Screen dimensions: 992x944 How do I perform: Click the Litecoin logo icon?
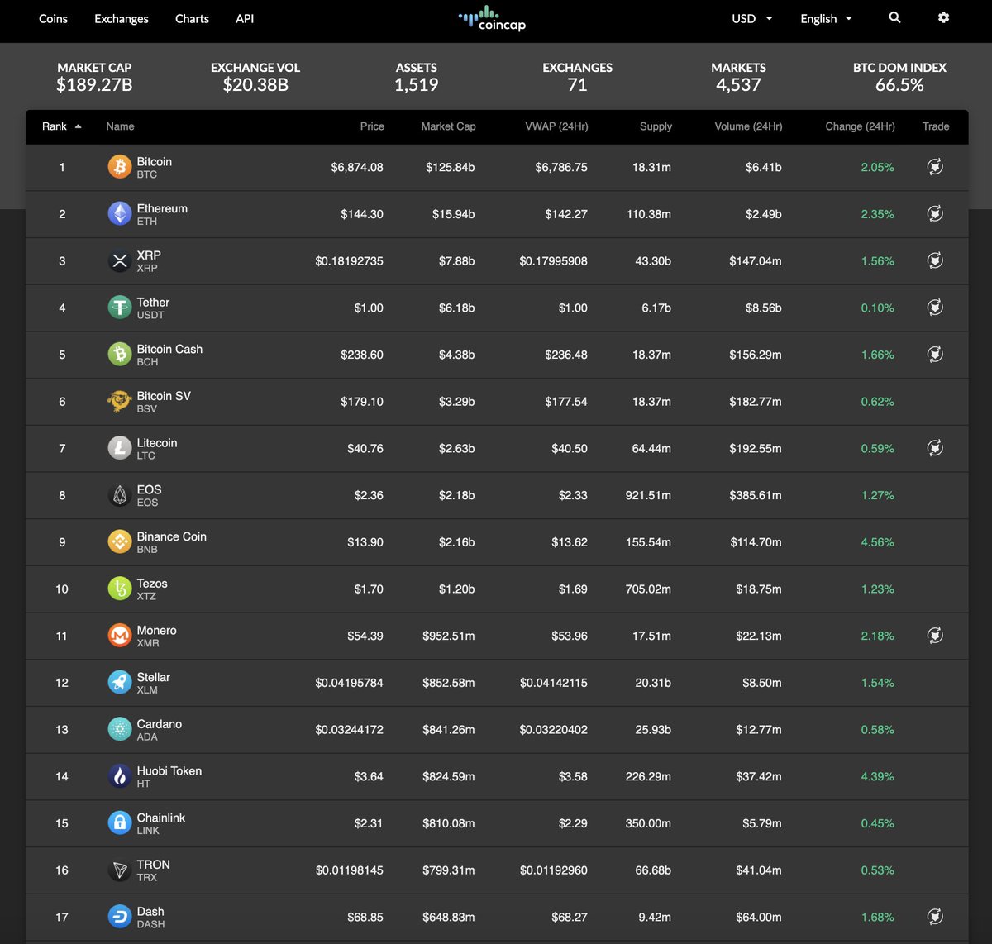click(120, 448)
